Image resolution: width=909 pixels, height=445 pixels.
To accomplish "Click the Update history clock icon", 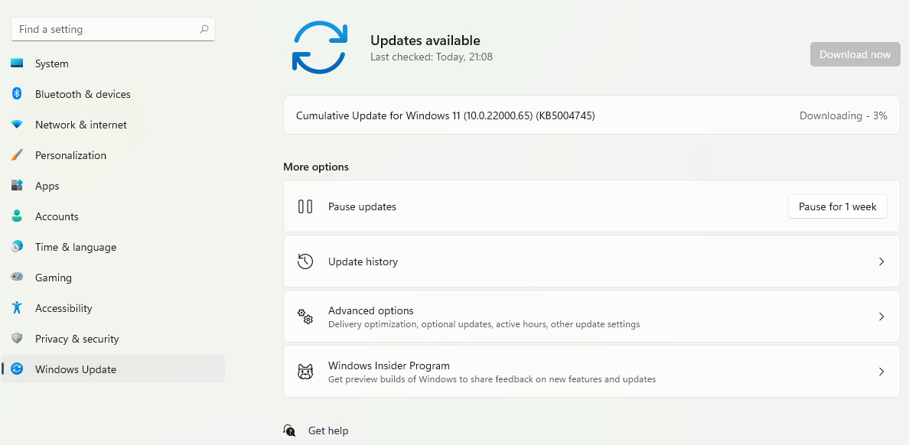I will tap(305, 261).
